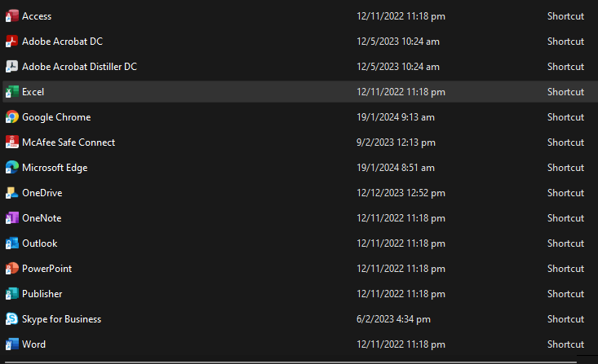
Task: Select the Skype for Business icon
Action: coord(11,319)
